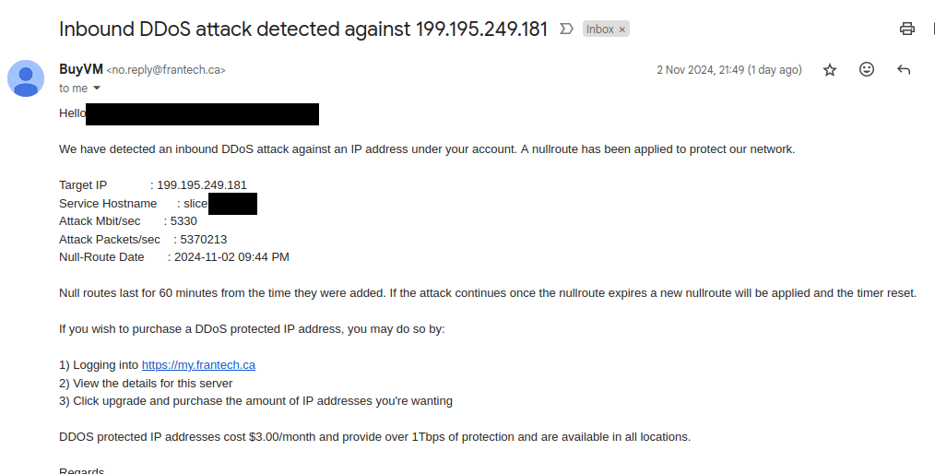Image resolution: width=935 pixels, height=474 pixels.
Task: Open the sender's profile avatar
Action: click(26, 78)
